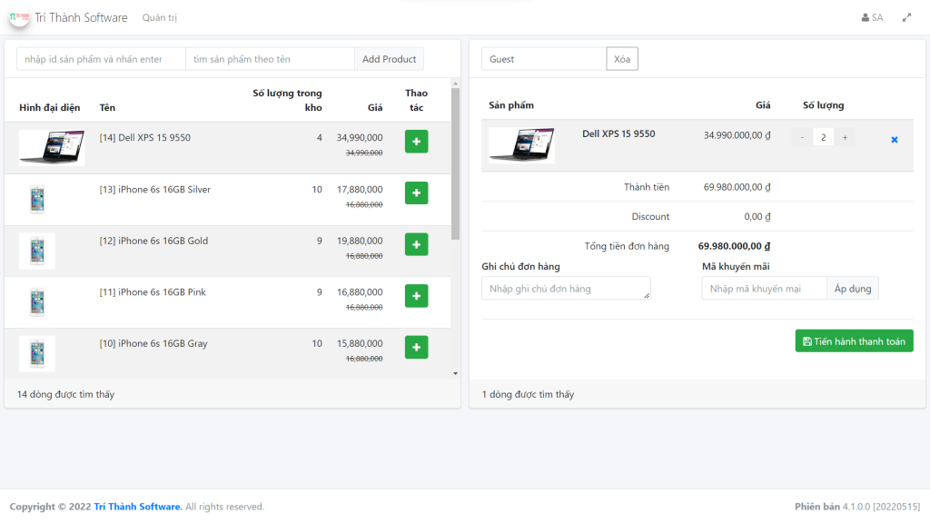Decrease Dell XPS quantity with minus button
Screen dimensions: 930x523
click(802, 138)
